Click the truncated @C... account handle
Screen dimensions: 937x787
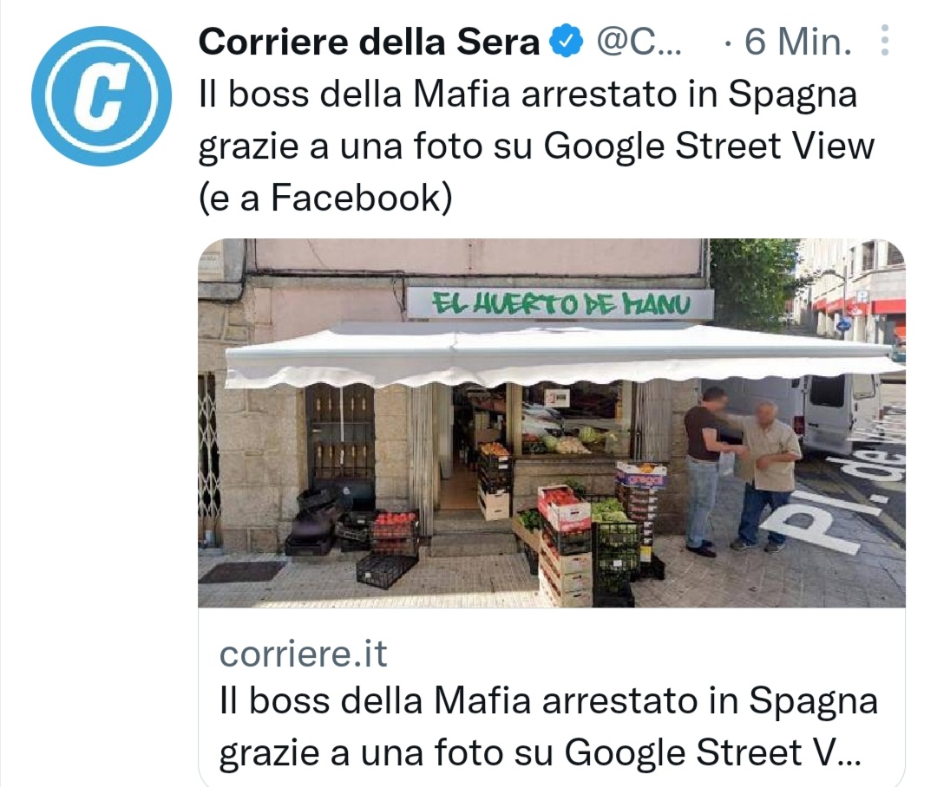(639, 42)
